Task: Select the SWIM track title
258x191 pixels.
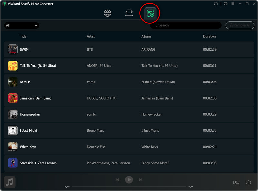Action: click(x=24, y=50)
